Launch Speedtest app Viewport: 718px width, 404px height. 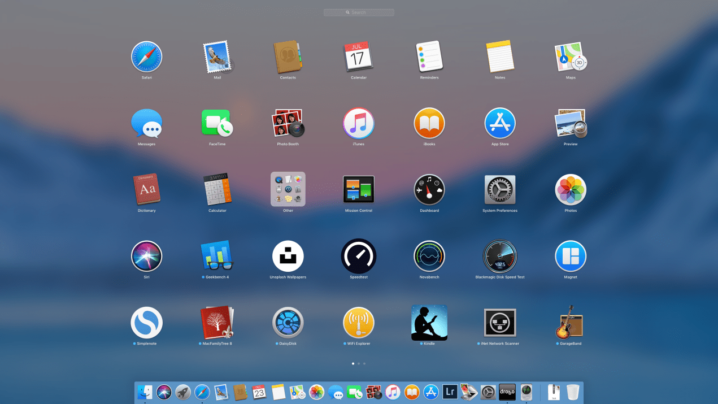pos(359,257)
